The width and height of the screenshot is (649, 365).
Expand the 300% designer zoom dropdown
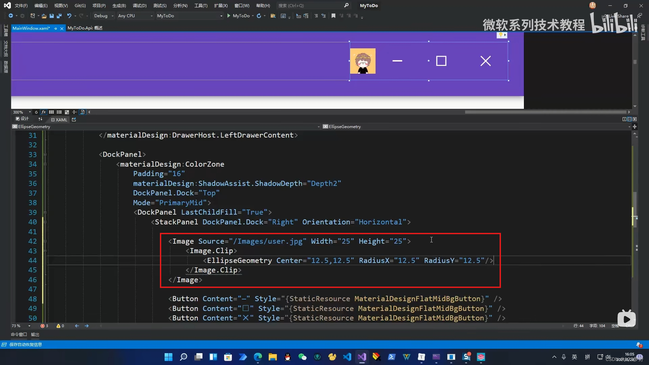30,112
